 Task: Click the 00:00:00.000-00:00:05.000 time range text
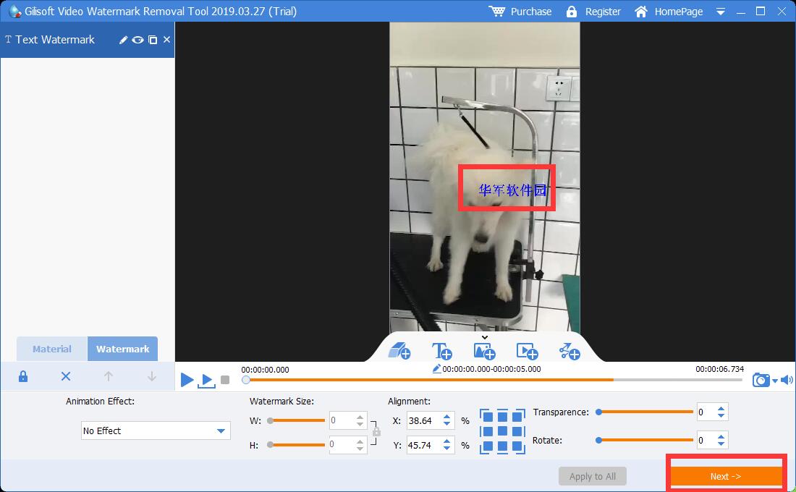pos(491,369)
